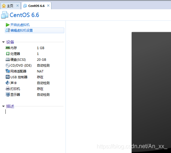
Task: Click the printer icon
Action: (x=8, y=89)
